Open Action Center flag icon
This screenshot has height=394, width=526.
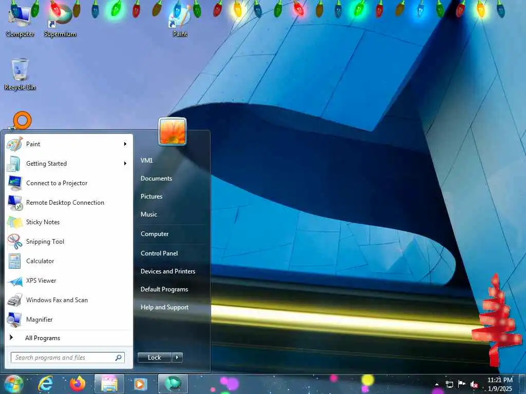coord(462,384)
